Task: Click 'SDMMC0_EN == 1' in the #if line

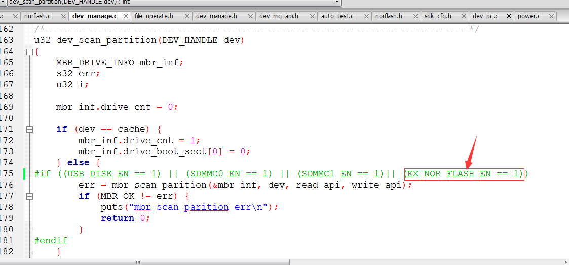Action: 229,174
